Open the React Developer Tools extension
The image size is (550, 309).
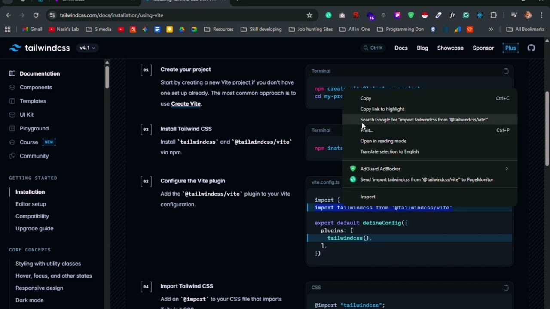pyautogui.click(x=480, y=15)
